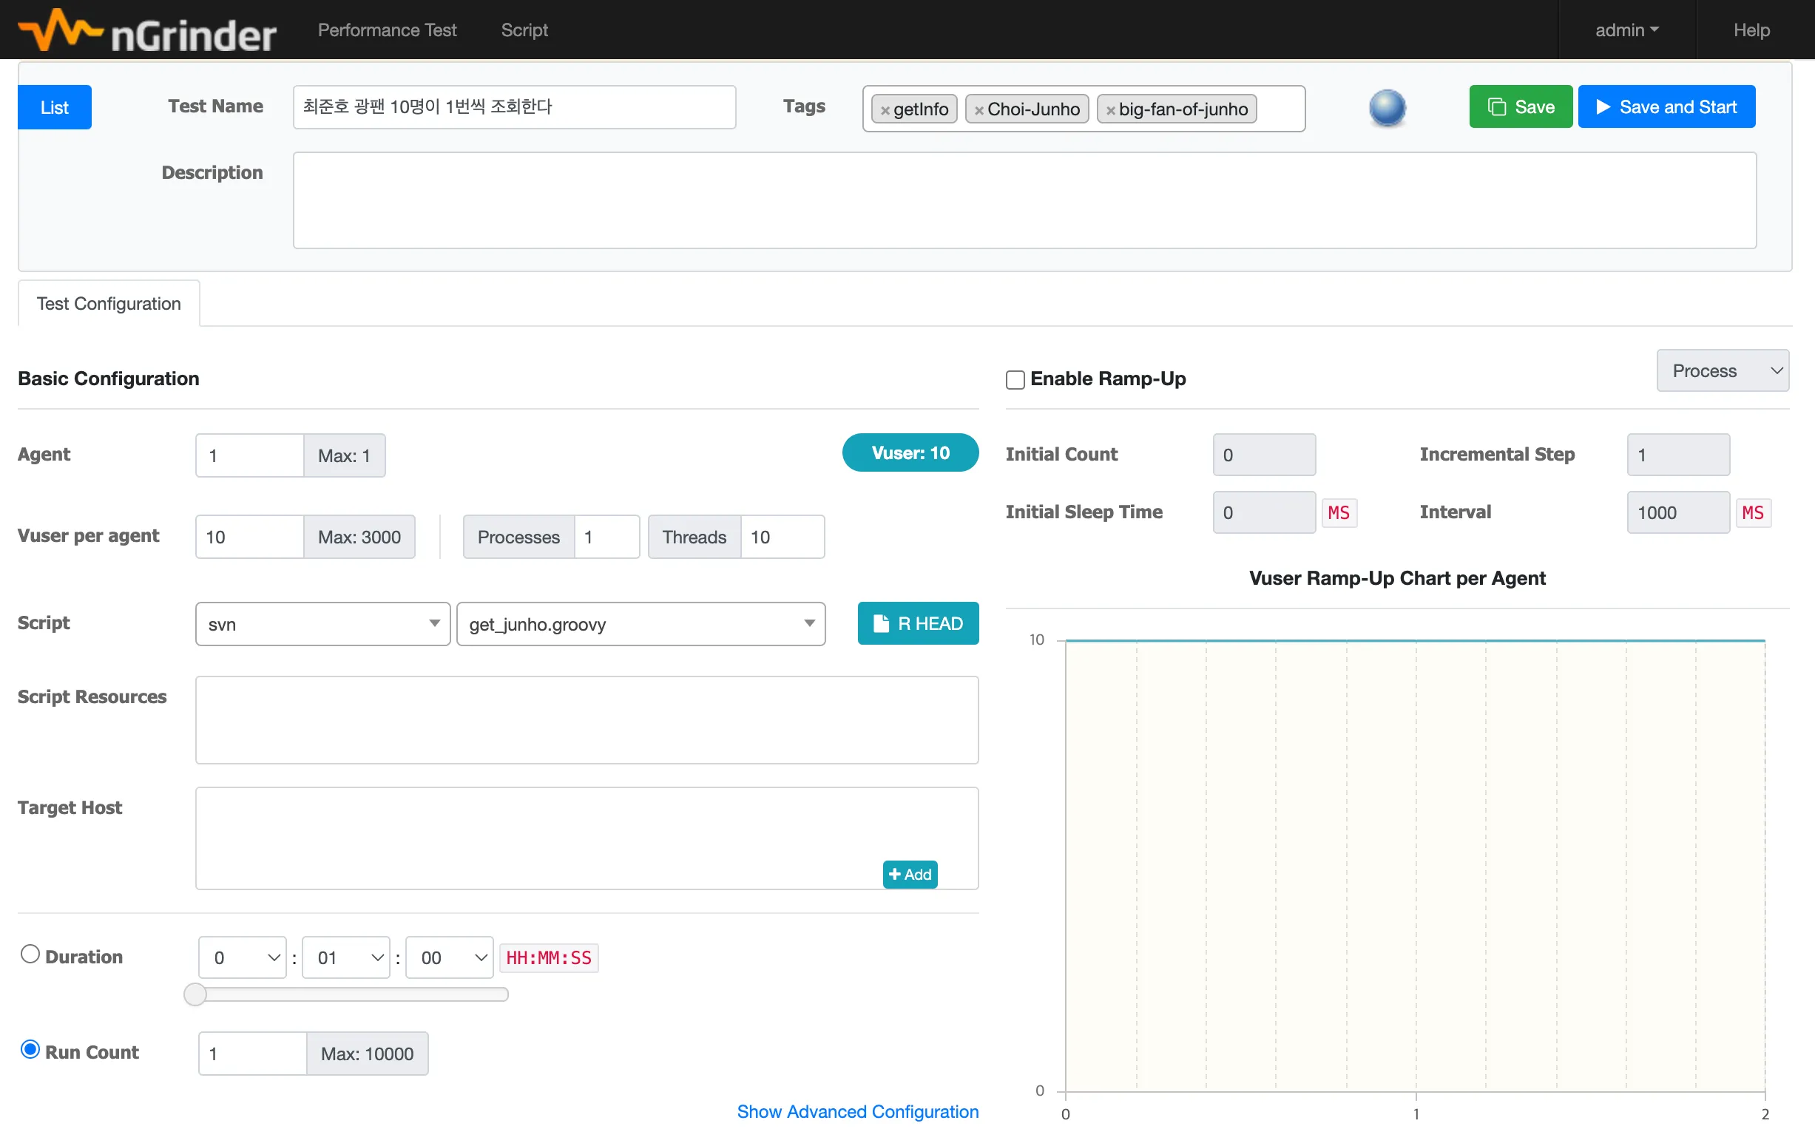This screenshot has height=1143, width=1815.
Task: Add a target host
Action: pos(909,874)
